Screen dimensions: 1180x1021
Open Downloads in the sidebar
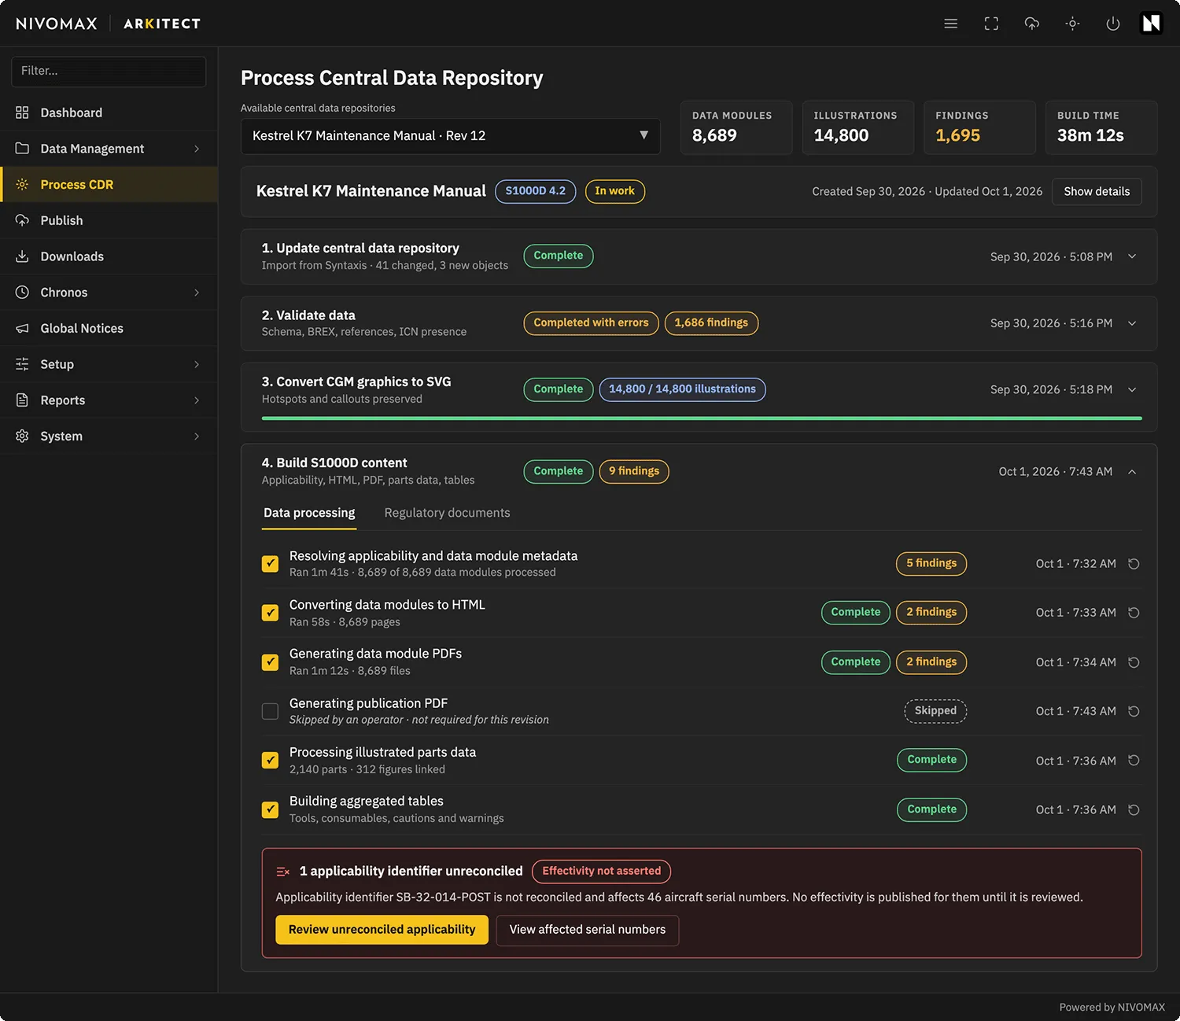click(109, 256)
